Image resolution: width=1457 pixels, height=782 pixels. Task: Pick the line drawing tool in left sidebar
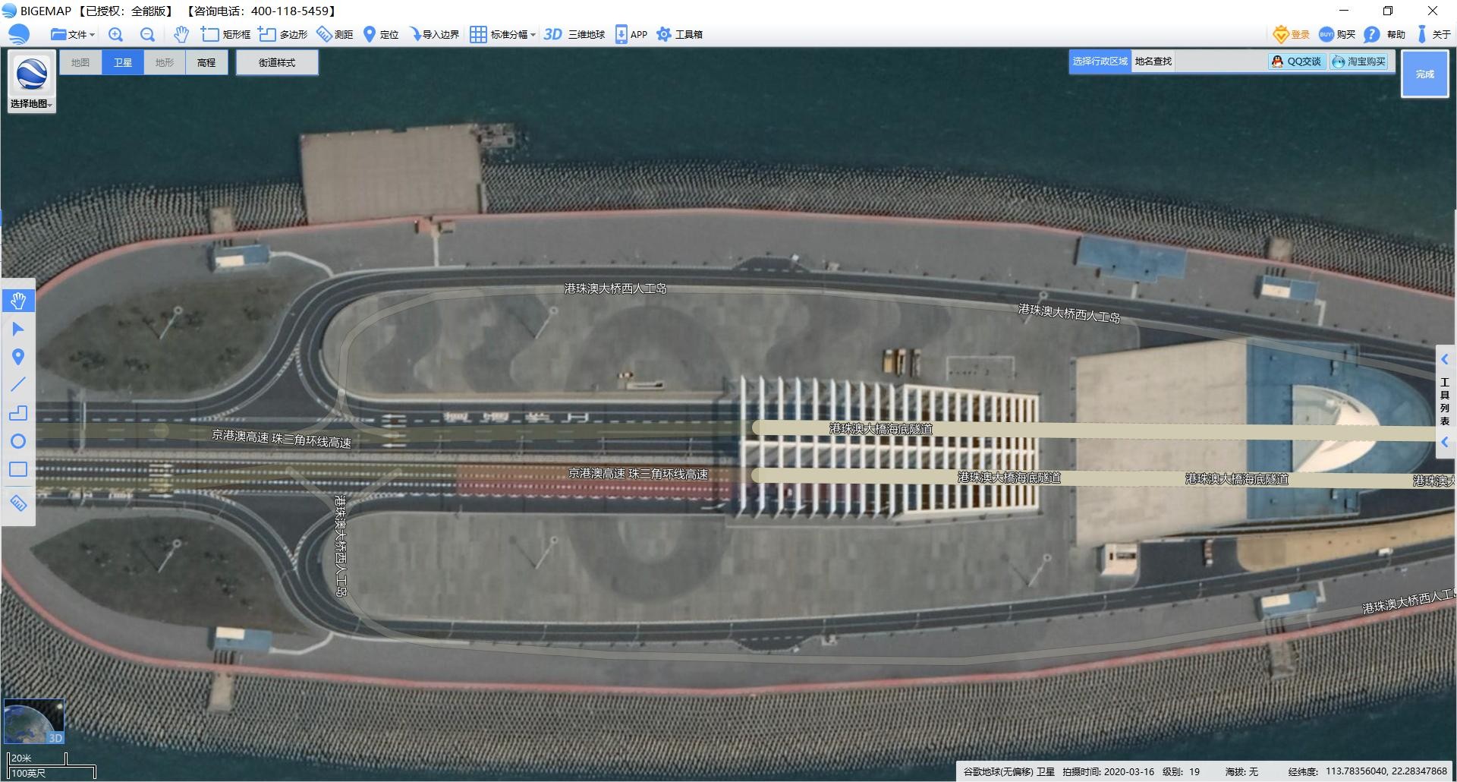click(18, 385)
